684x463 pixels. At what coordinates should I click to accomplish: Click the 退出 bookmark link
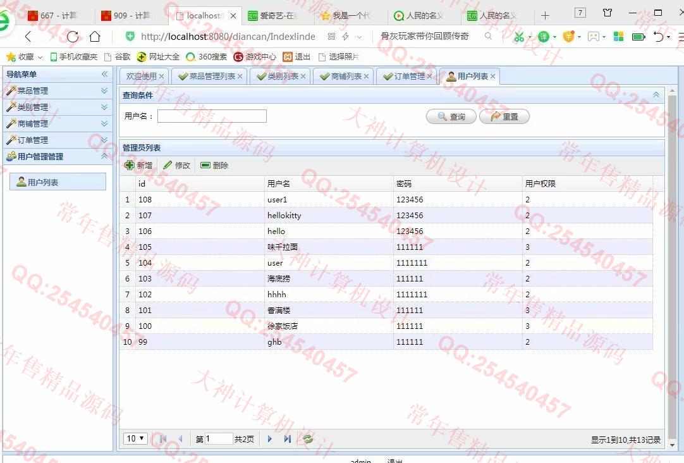tap(296, 57)
